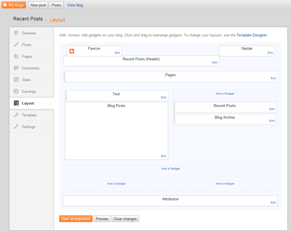The width and height of the screenshot is (291, 232).
Task: Select the Attribution gadget title
Action: click(x=171, y=199)
